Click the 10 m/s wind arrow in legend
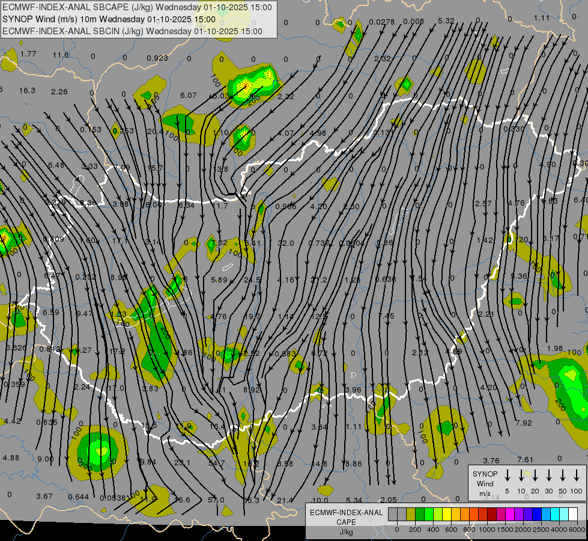The image size is (588, 541). click(521, 475)
